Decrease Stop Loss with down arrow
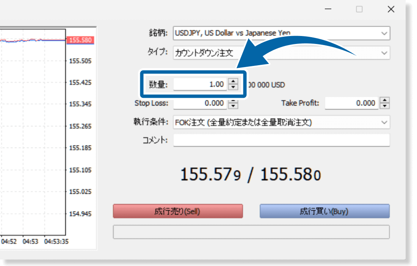 coord(233,106)
